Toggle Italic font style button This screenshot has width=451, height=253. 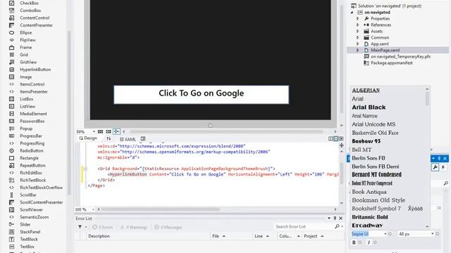point(369,242)
